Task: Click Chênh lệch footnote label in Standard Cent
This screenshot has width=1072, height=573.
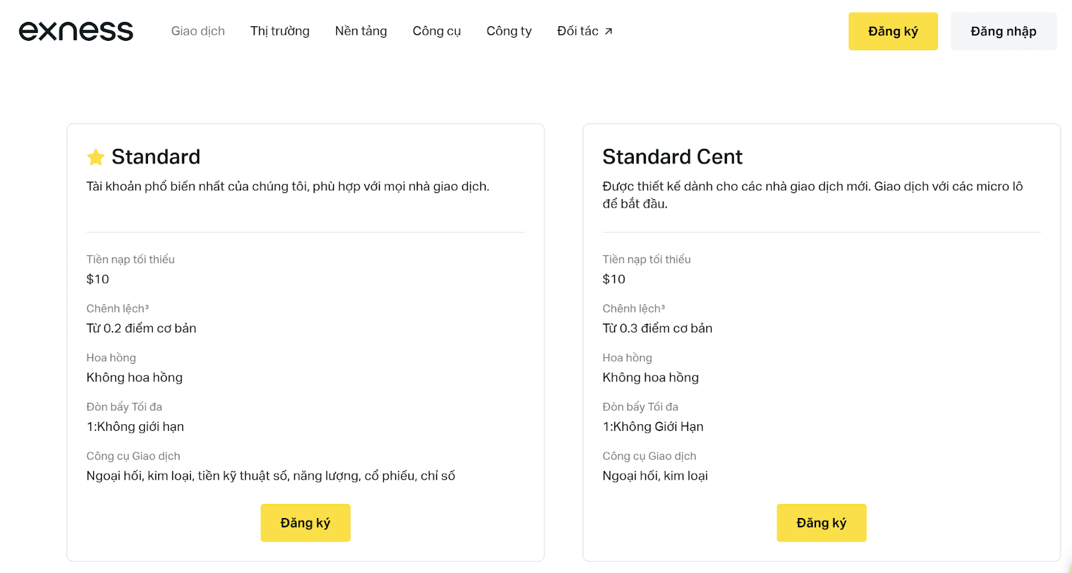Action: point(633,308)
